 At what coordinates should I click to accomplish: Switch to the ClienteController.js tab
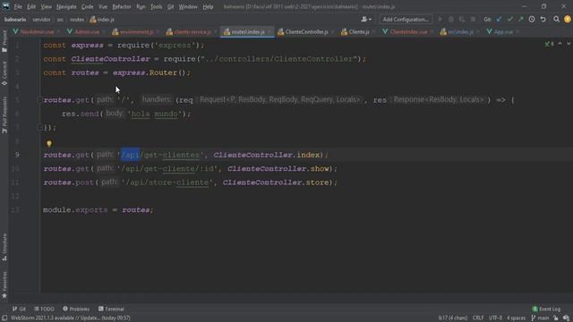click(x=306, y=32)
